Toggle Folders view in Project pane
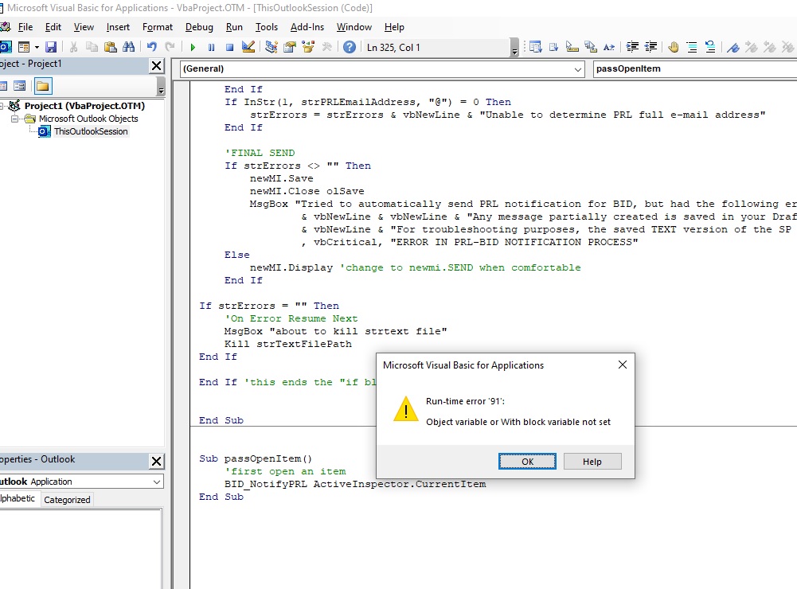Image resolution: width=797 pixels, height=589 pixels. (x=42, y=86)
